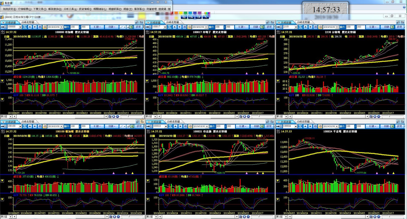Click the search icon in the 100100 chart toolbar

[x=25, y=126]
